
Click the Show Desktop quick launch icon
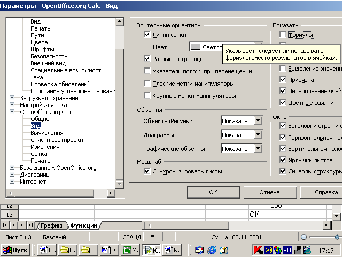click(x=199, y=250)
